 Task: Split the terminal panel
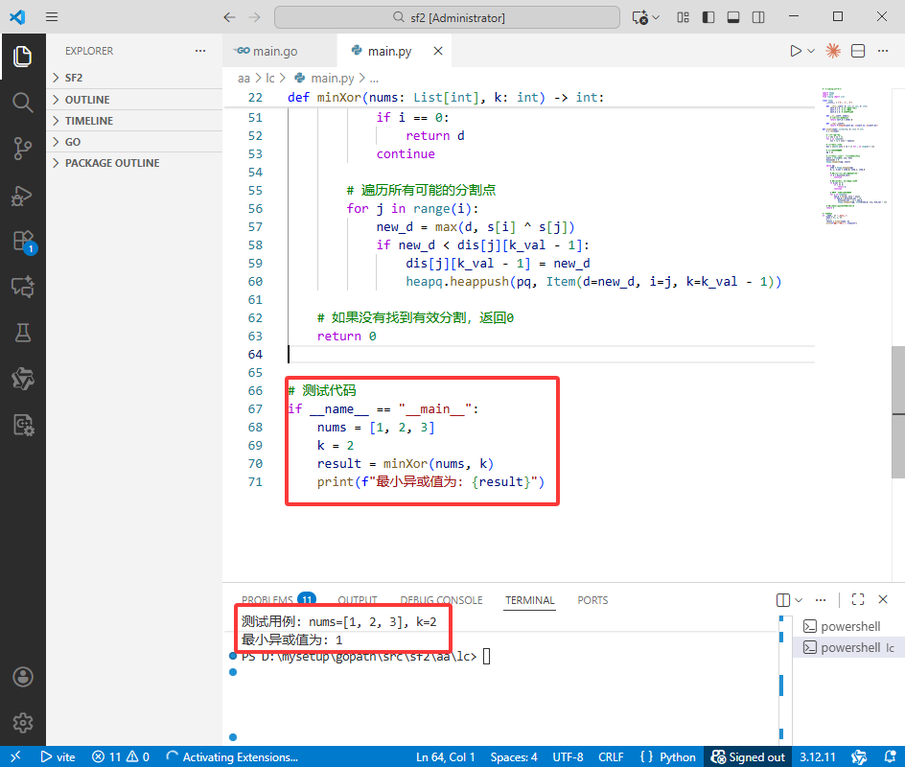pos(782,600)
